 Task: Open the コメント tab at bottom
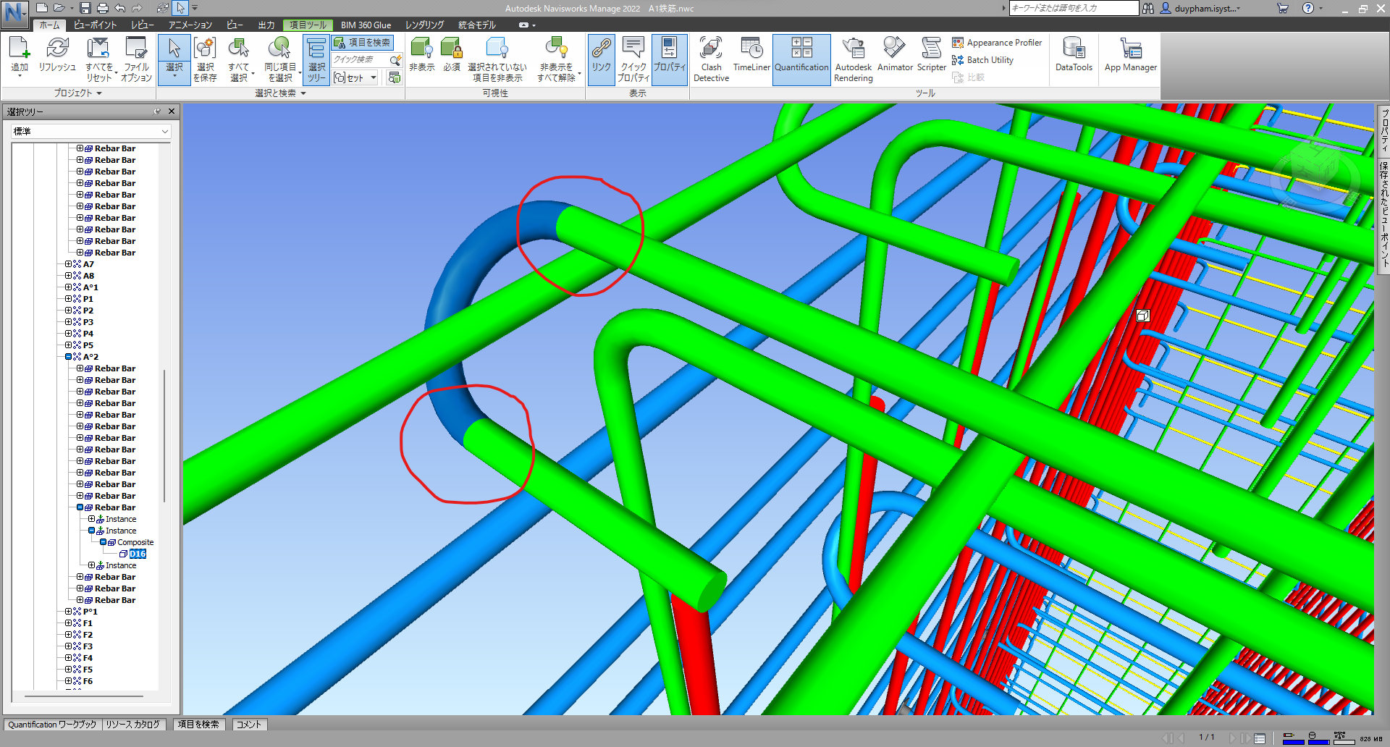(x=249, y=724)
